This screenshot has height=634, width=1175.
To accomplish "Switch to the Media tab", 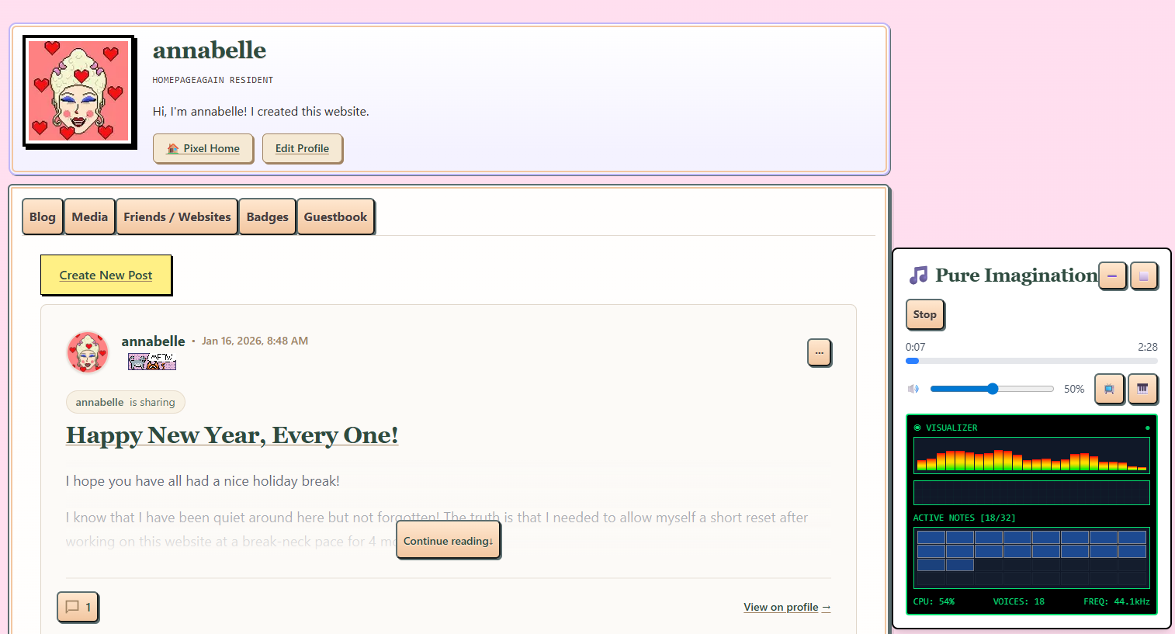I will tap(89, 217).
